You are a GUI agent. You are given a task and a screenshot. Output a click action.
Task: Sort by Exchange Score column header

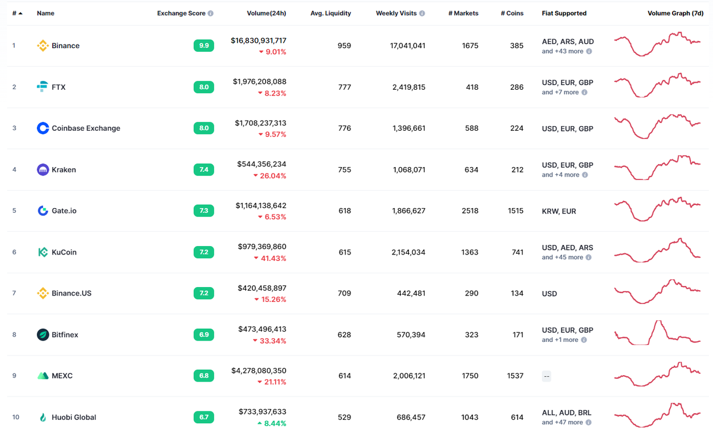click(x=181, y=13)
